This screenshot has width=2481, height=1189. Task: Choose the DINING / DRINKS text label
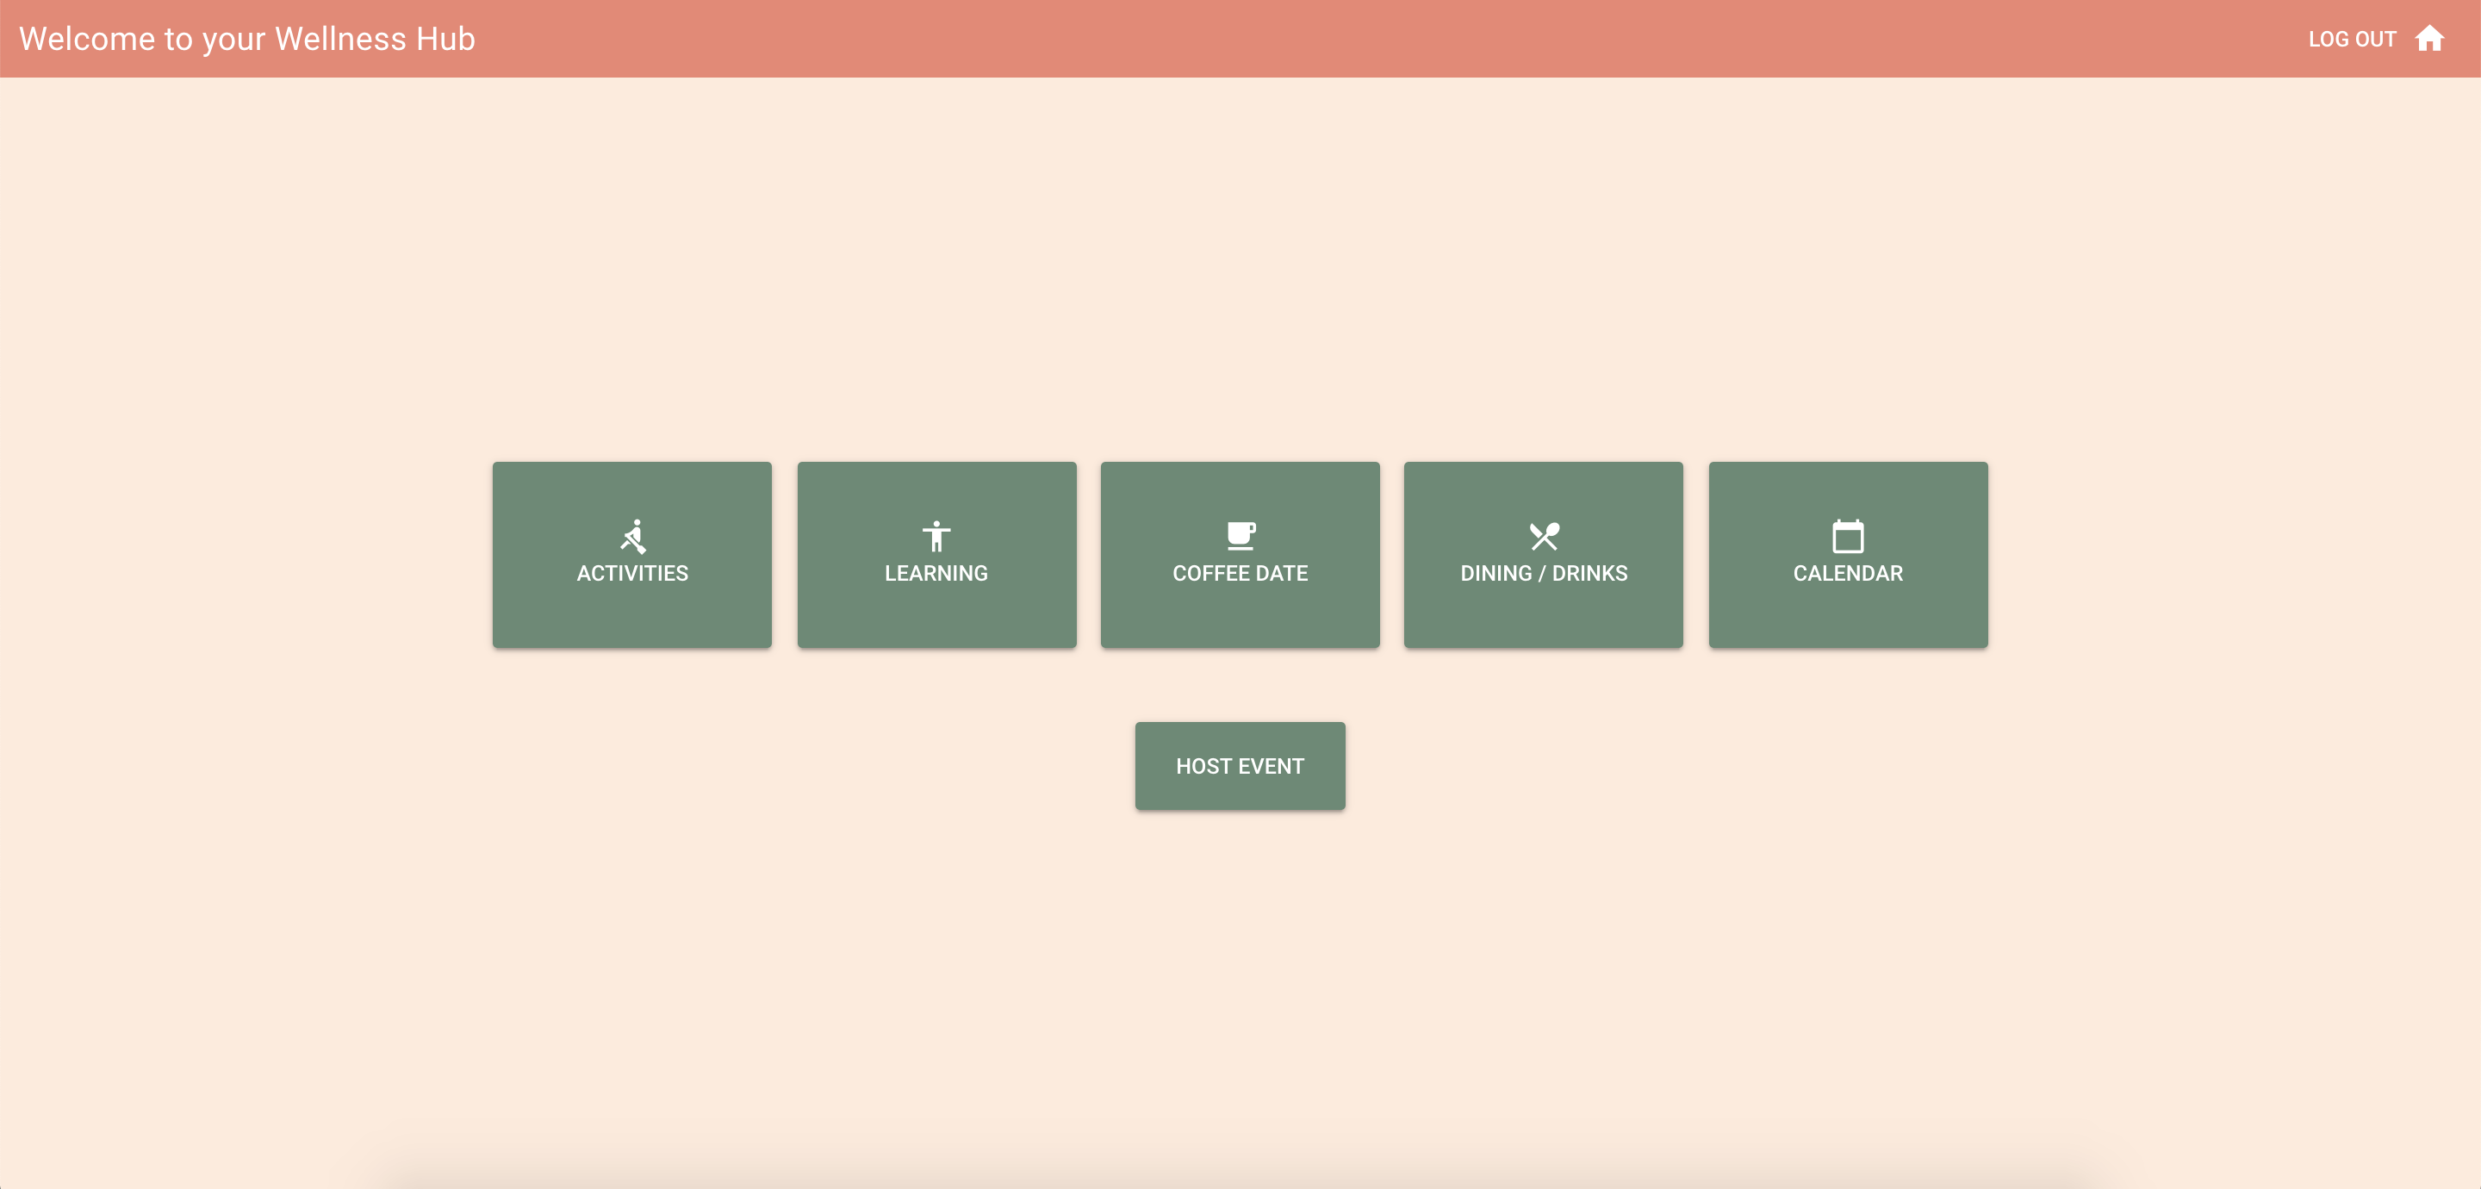pyautogui.click(x=1544, y=573)
